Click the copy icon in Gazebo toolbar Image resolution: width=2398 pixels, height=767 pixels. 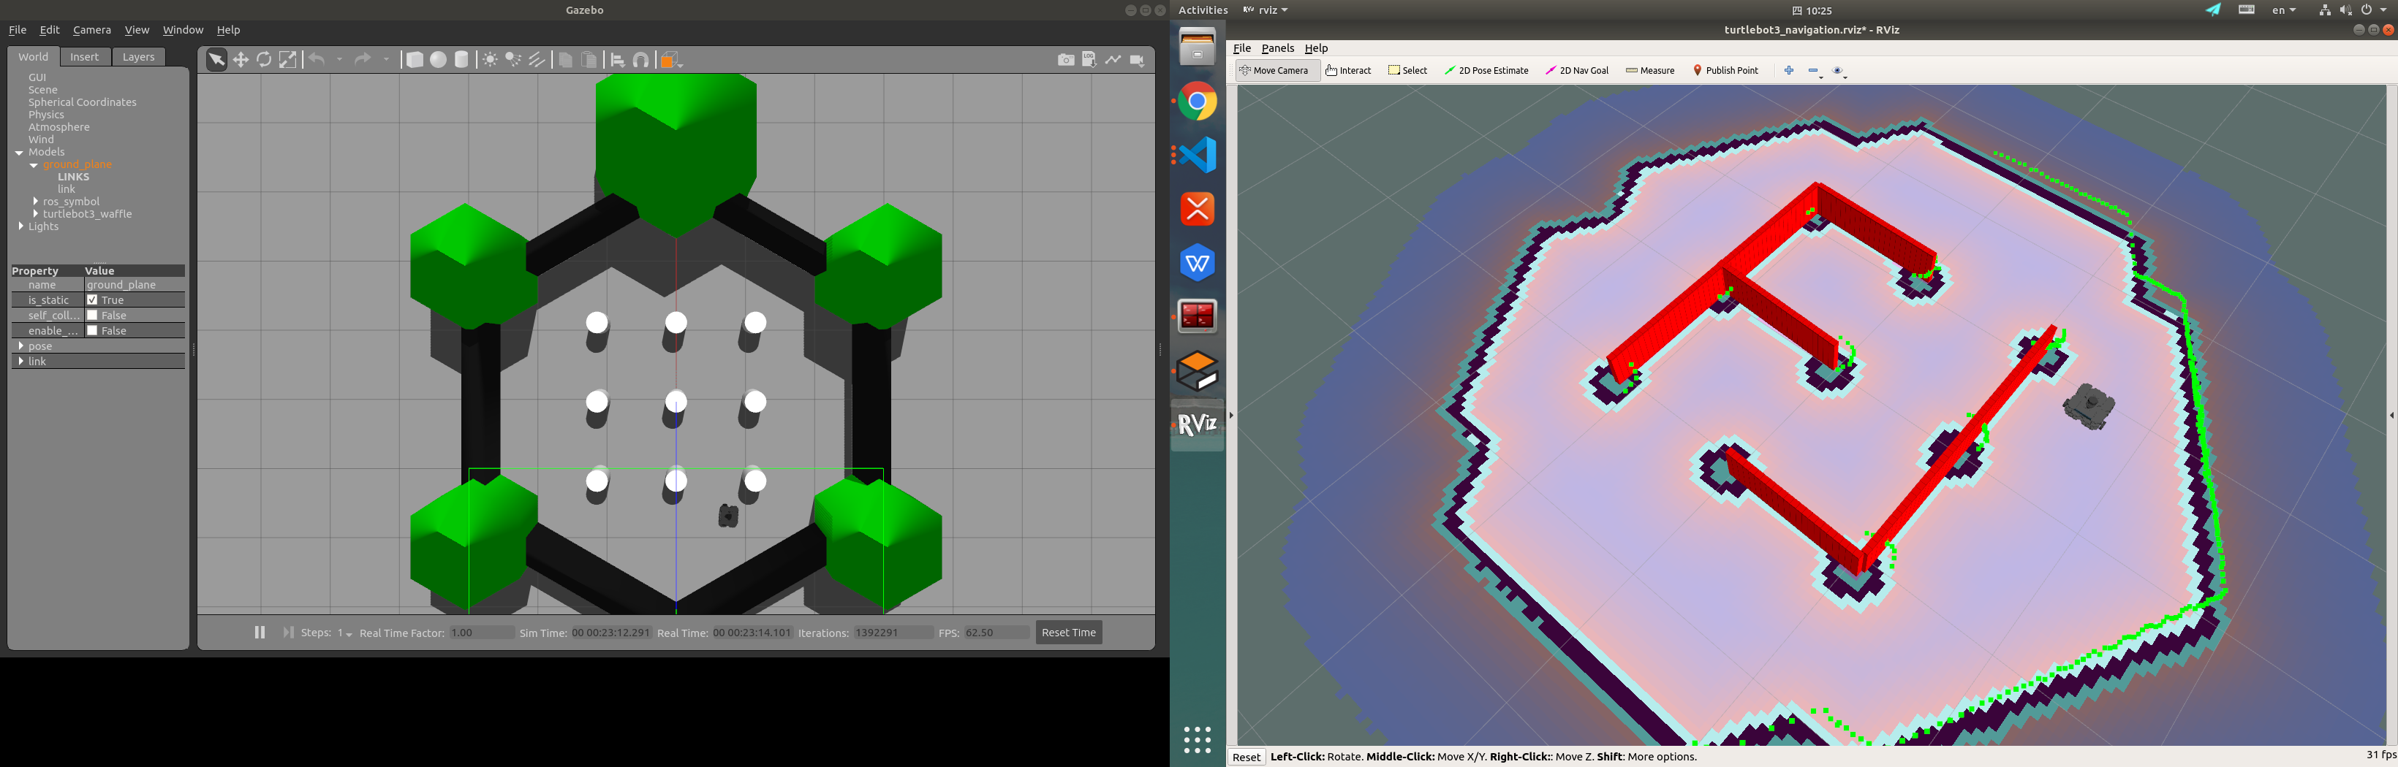(x=565, y=59)
